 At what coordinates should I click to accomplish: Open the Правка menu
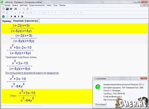[15, 5]
